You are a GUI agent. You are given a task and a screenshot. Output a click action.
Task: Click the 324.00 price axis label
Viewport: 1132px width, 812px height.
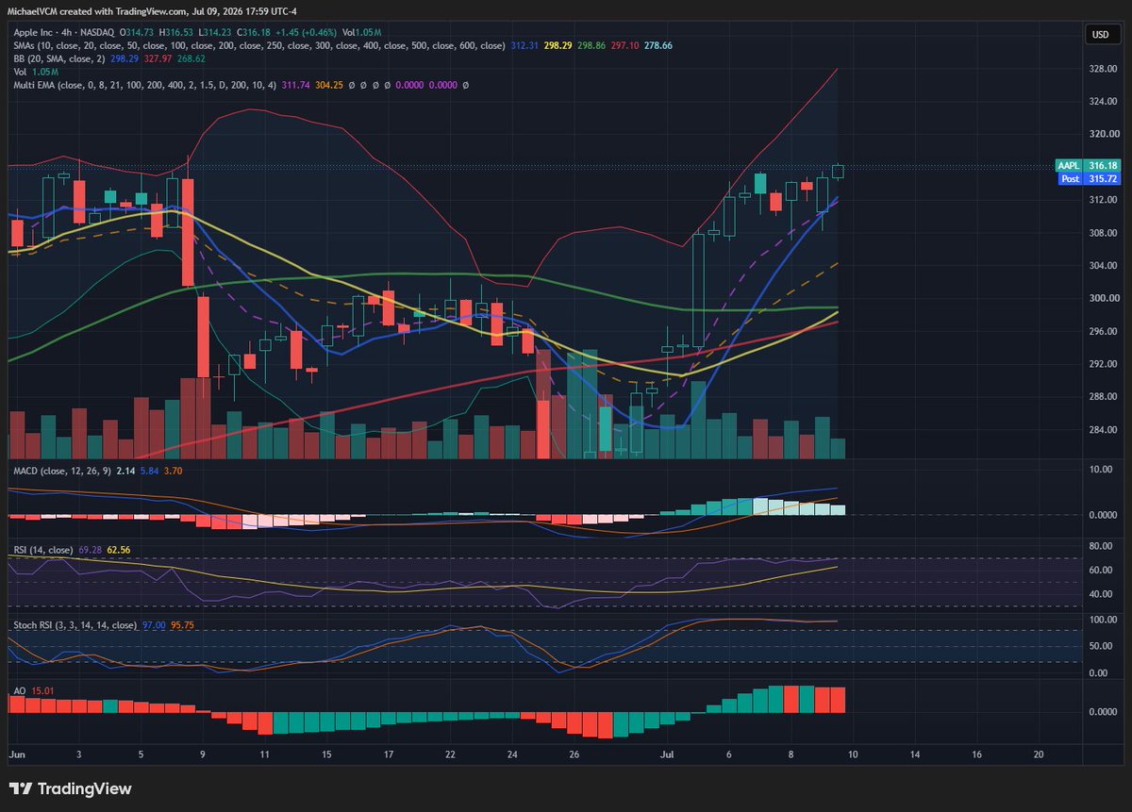pyautogui.click(x=1104, y=101)
